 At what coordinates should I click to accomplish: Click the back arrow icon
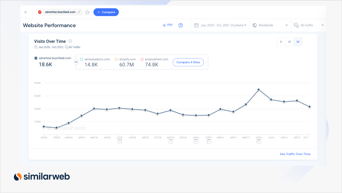pyautogui.click(x=26, y=12)
